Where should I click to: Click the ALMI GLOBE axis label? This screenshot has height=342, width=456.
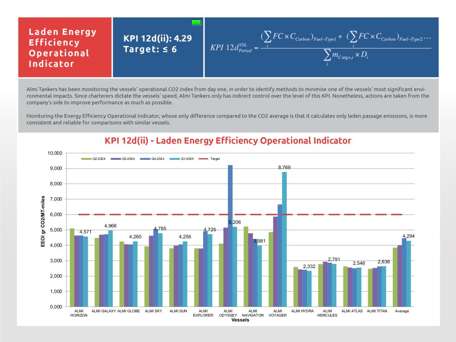[129, 311]
